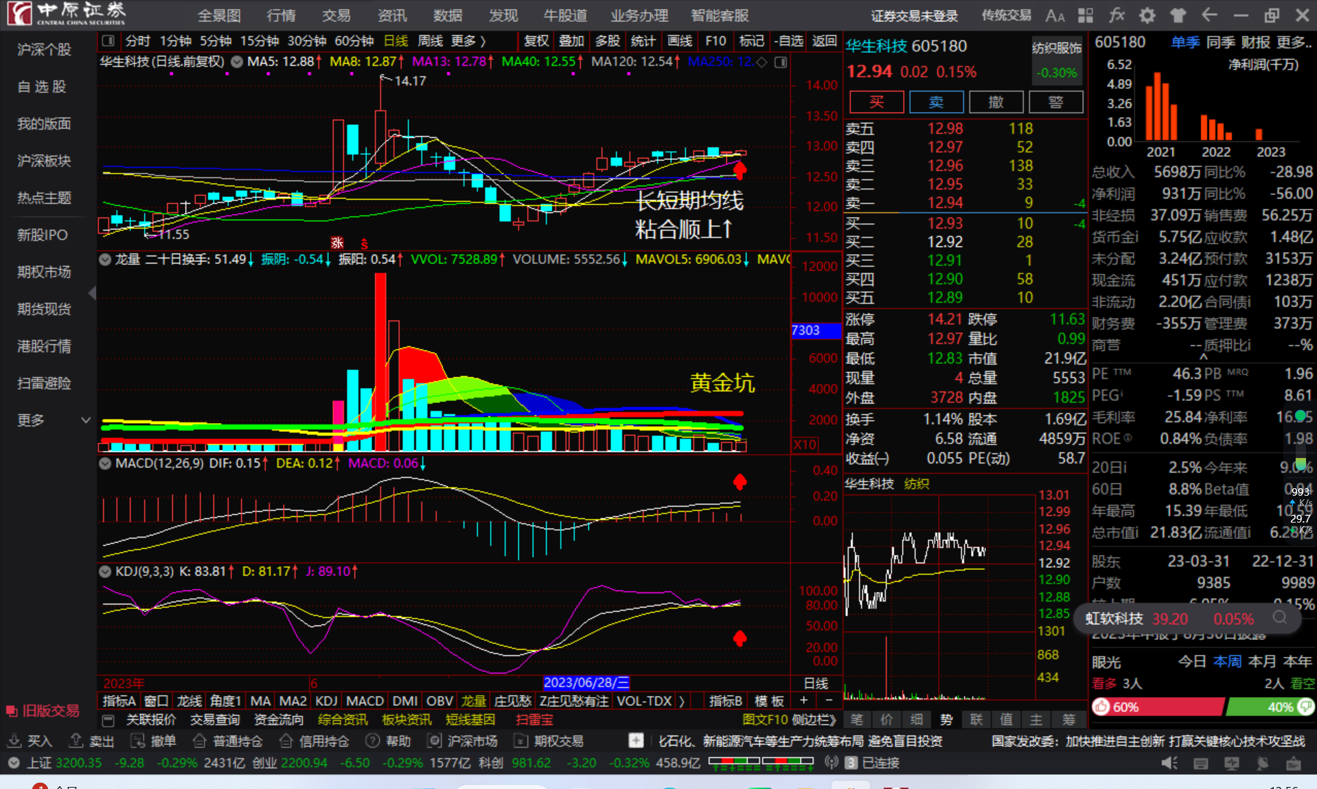Select 本年 in the 眼光 poll
This screenshot has width=1317, height=789.
(1298, 661)
